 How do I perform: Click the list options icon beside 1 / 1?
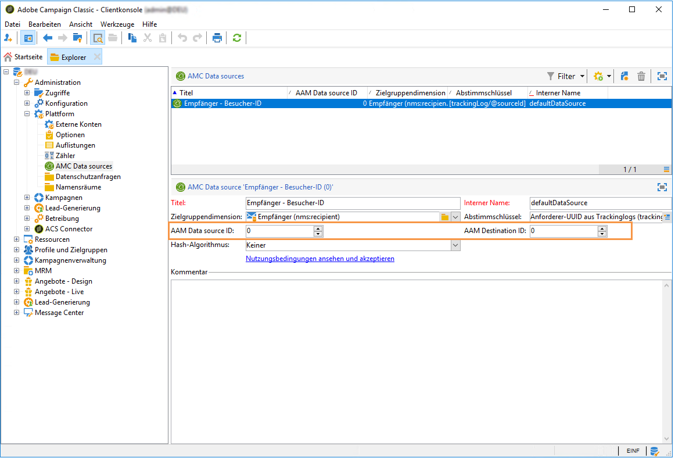666,169
